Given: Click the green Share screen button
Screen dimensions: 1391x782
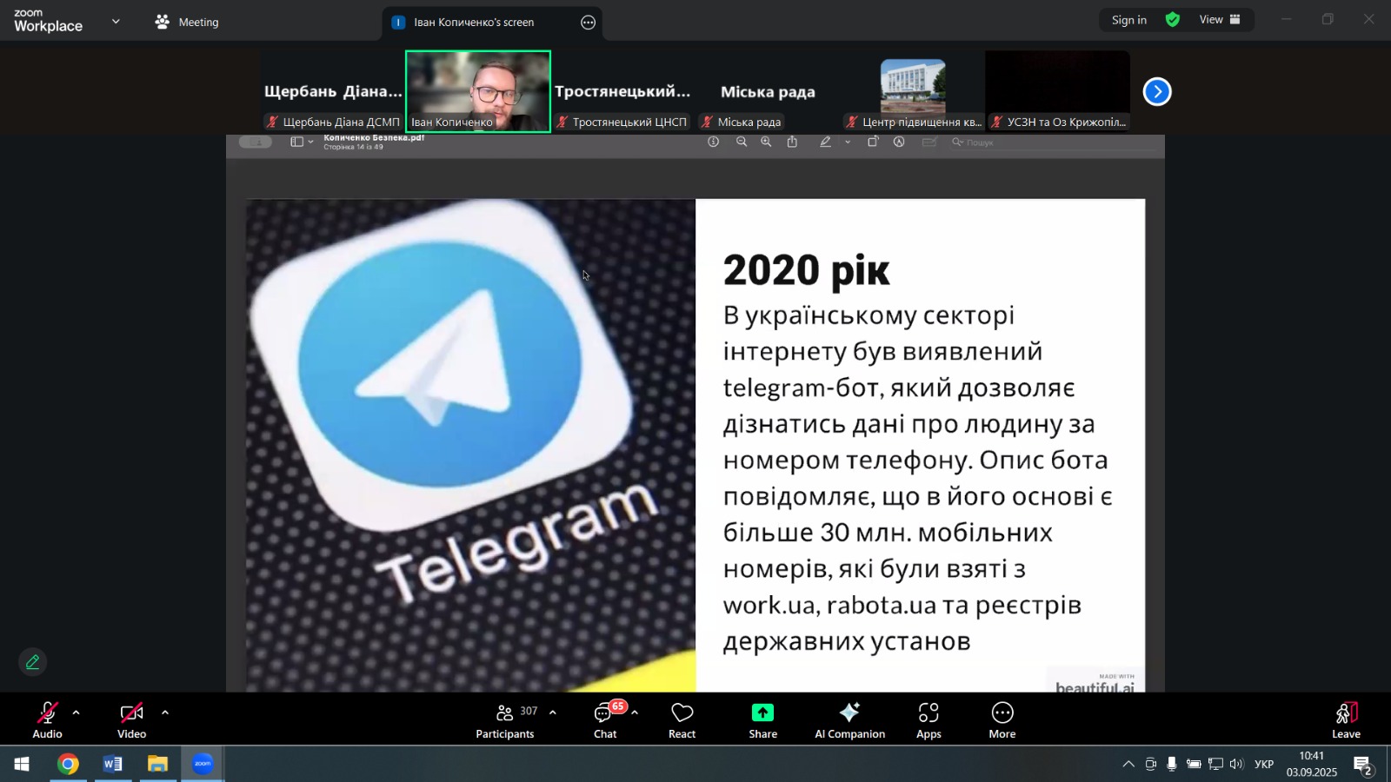Looking at the screenshot, I should (x=762, y=720).
